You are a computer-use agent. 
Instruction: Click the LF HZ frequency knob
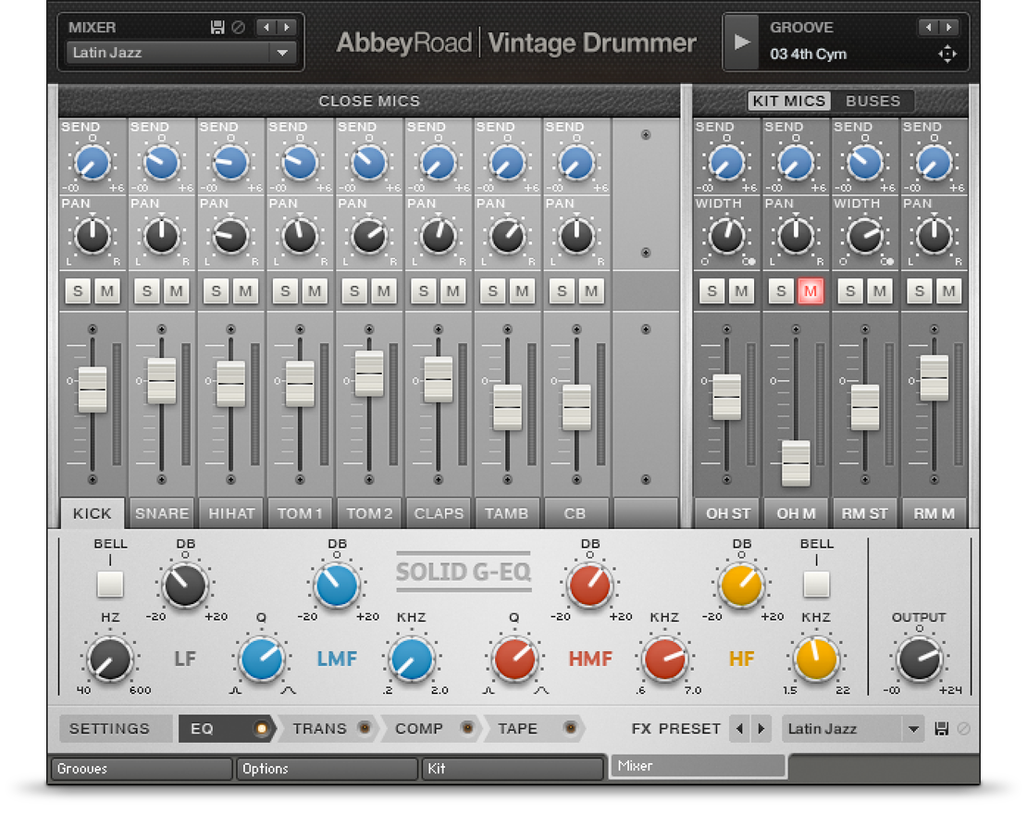coord(109,659)
